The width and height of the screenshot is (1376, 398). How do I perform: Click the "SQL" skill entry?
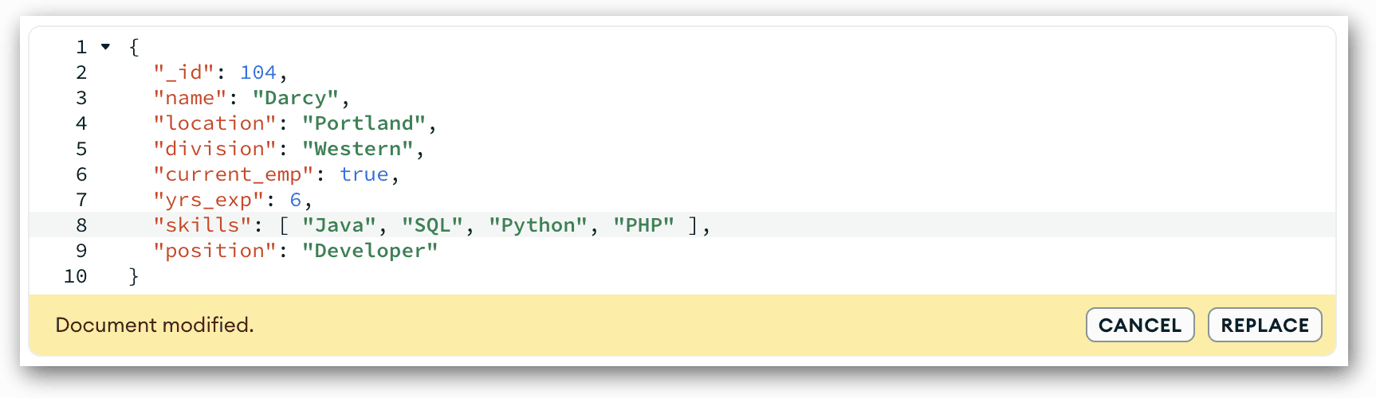coord(432,225)
